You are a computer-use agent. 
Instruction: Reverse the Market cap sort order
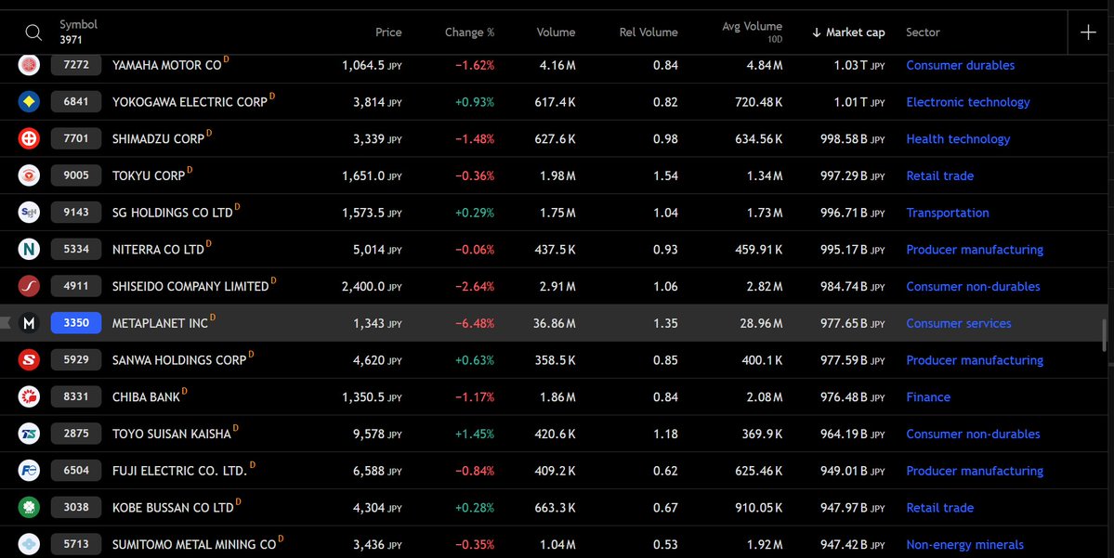click(x=848, y=32)
